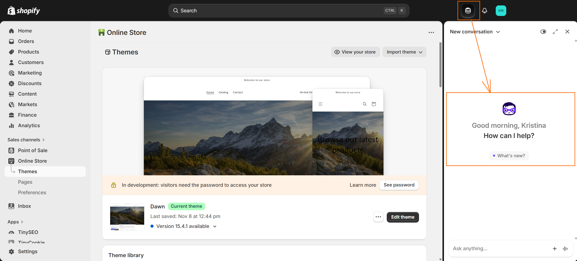Close the assistant panel
The height and width of the screenshot is (261, 577).
567,32
